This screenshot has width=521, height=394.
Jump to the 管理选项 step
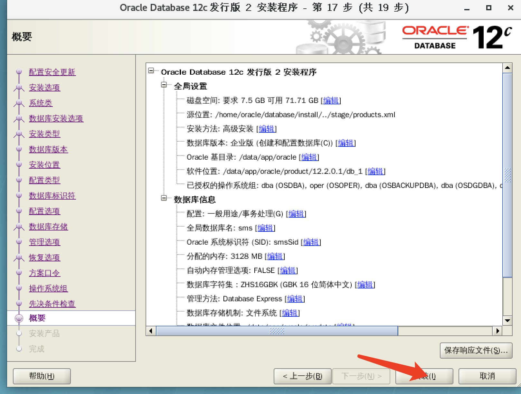point(44,242)
